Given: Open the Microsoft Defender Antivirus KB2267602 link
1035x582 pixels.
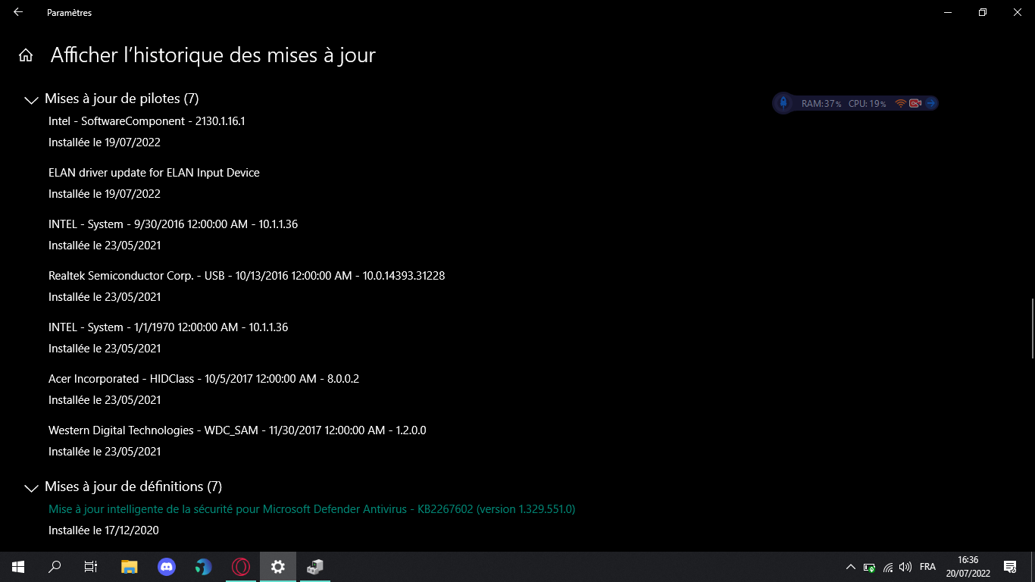Looking at the screenshot, I should point(311,509).
